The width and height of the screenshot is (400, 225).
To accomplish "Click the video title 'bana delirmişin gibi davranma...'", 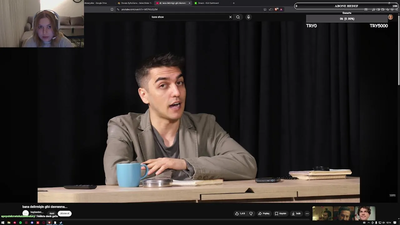I will [45, 207].
